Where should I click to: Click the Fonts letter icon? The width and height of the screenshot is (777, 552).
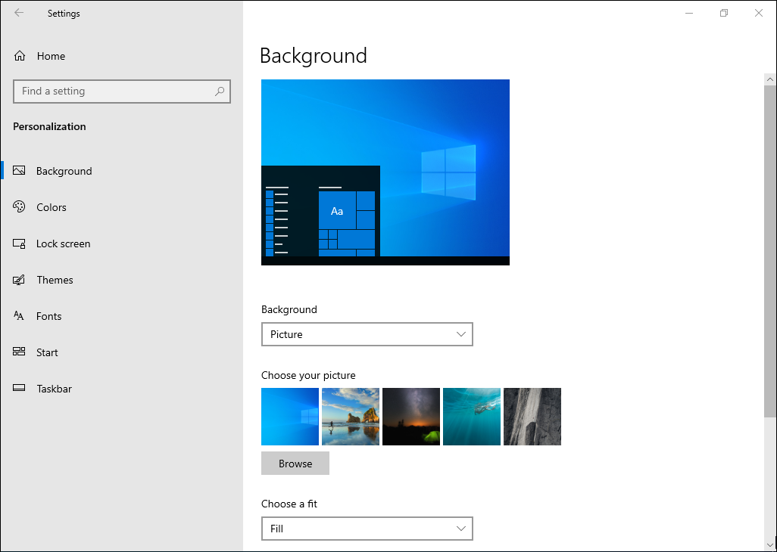tap(19, 316)
